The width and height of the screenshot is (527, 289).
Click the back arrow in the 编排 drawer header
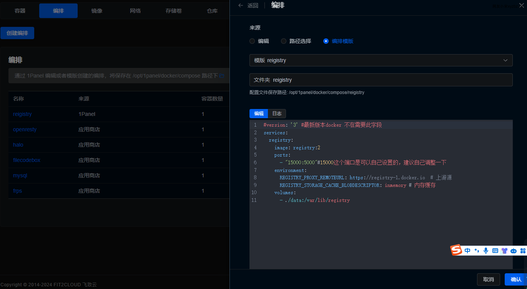pyautogui.click(x=241, y=5)
